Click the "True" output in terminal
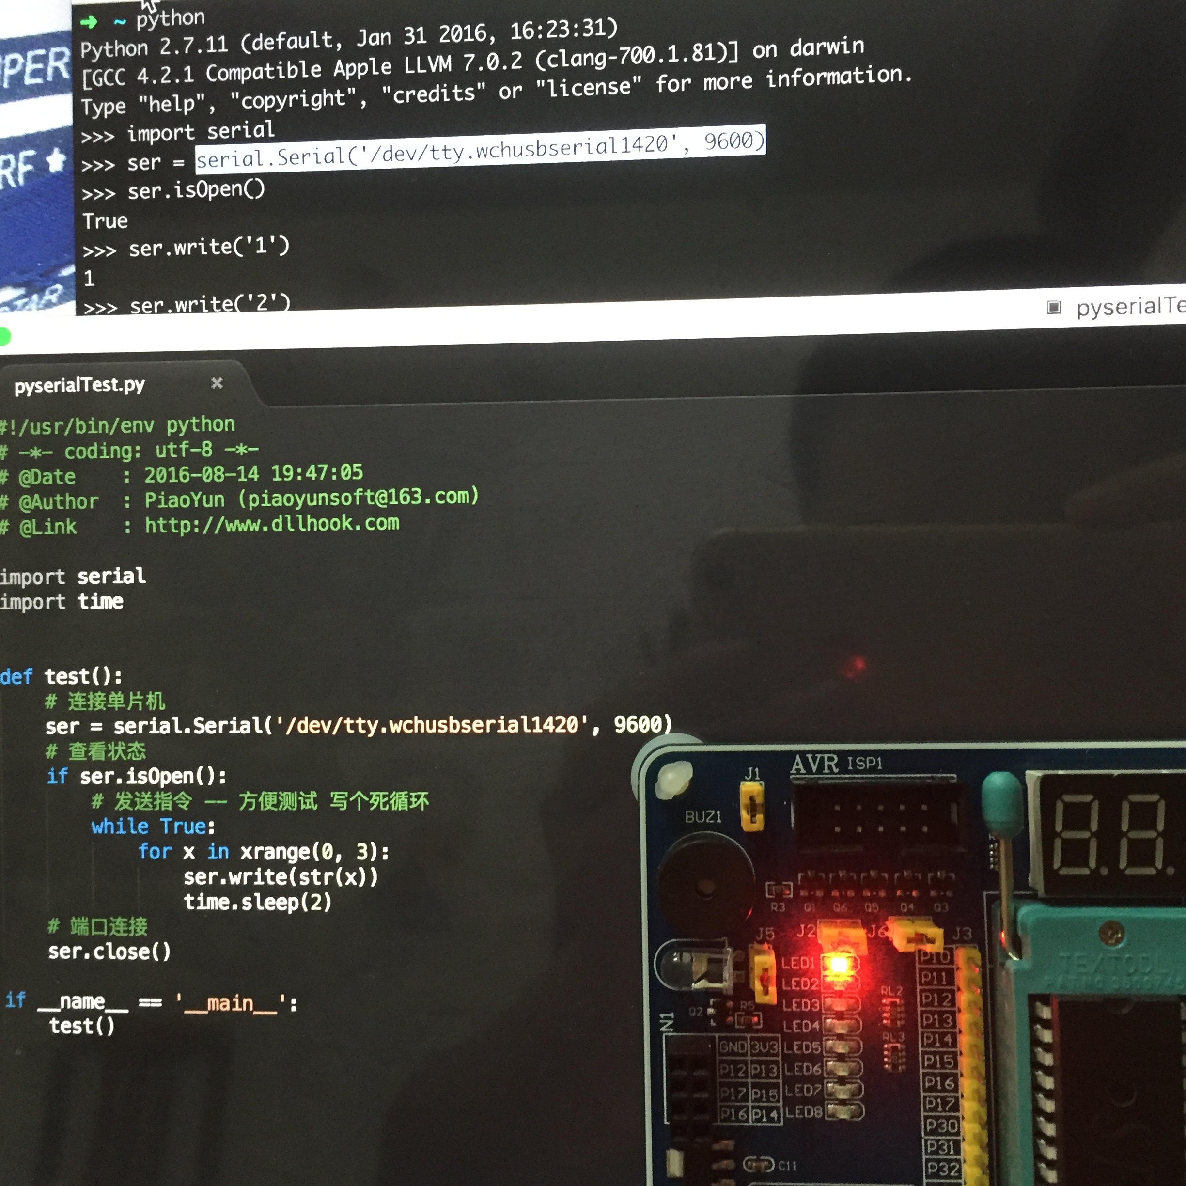This screenshot has height=1186, width=1186. (x=106, y=221)
